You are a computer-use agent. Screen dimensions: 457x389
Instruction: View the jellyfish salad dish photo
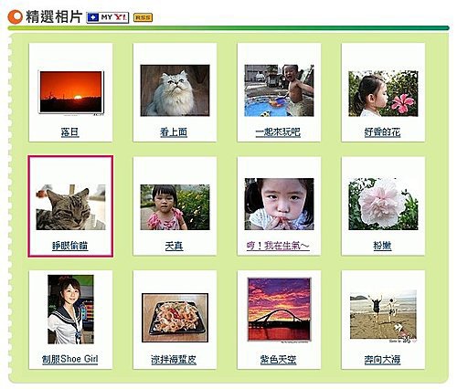(x=175, y=318)
